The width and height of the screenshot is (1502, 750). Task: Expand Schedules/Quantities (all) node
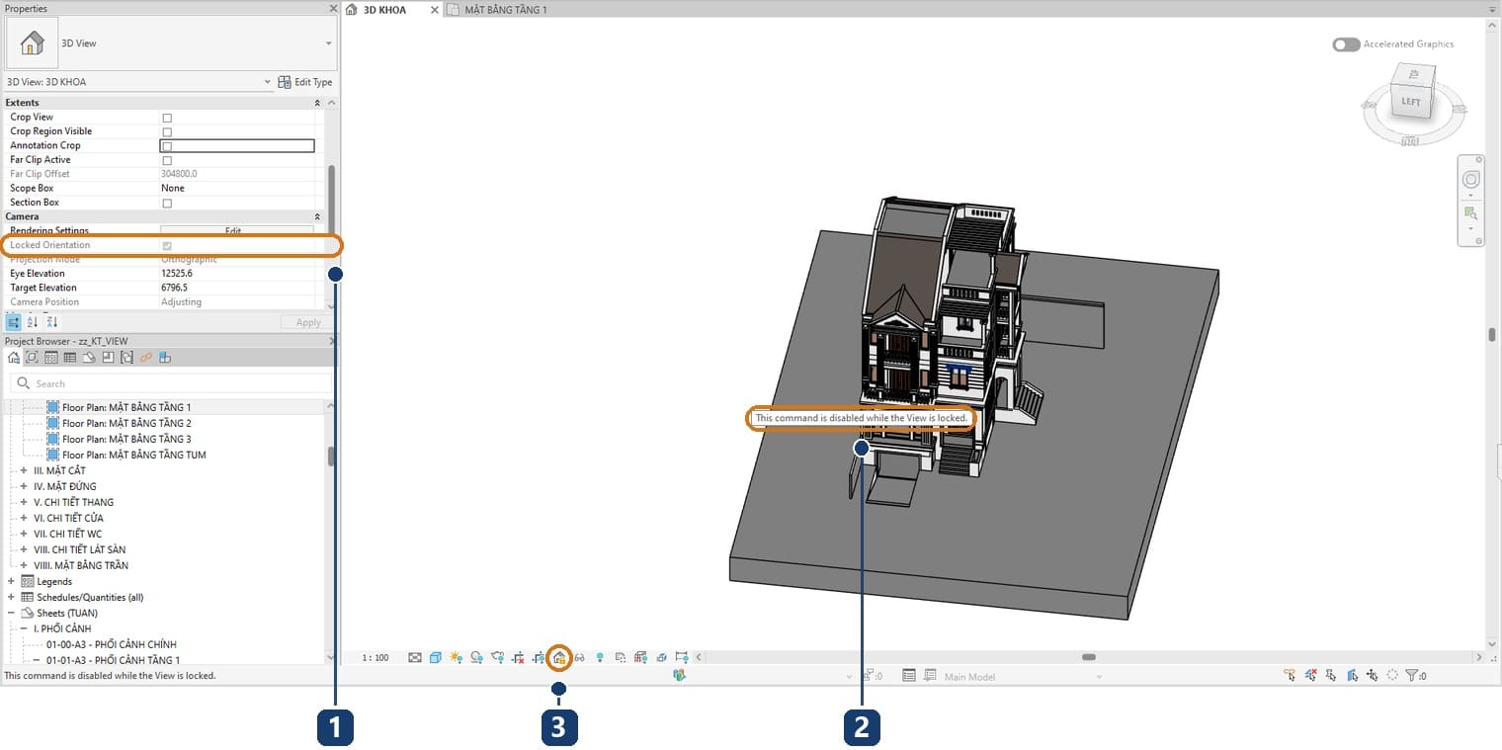tap(11, 597)
